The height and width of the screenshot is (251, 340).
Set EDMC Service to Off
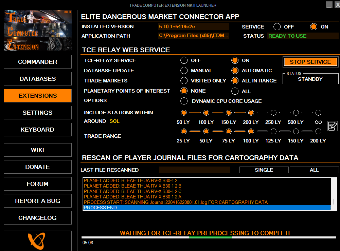(277, 27)
